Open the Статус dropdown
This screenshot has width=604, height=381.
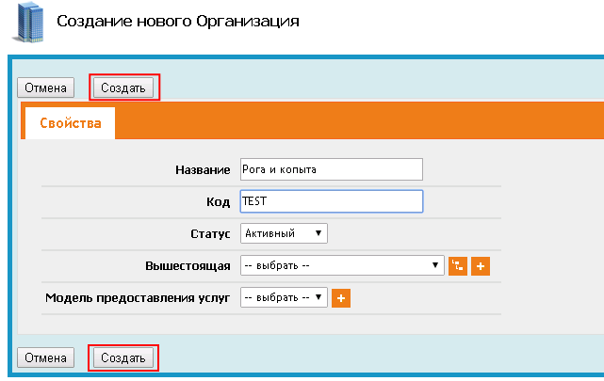(284, 233)
